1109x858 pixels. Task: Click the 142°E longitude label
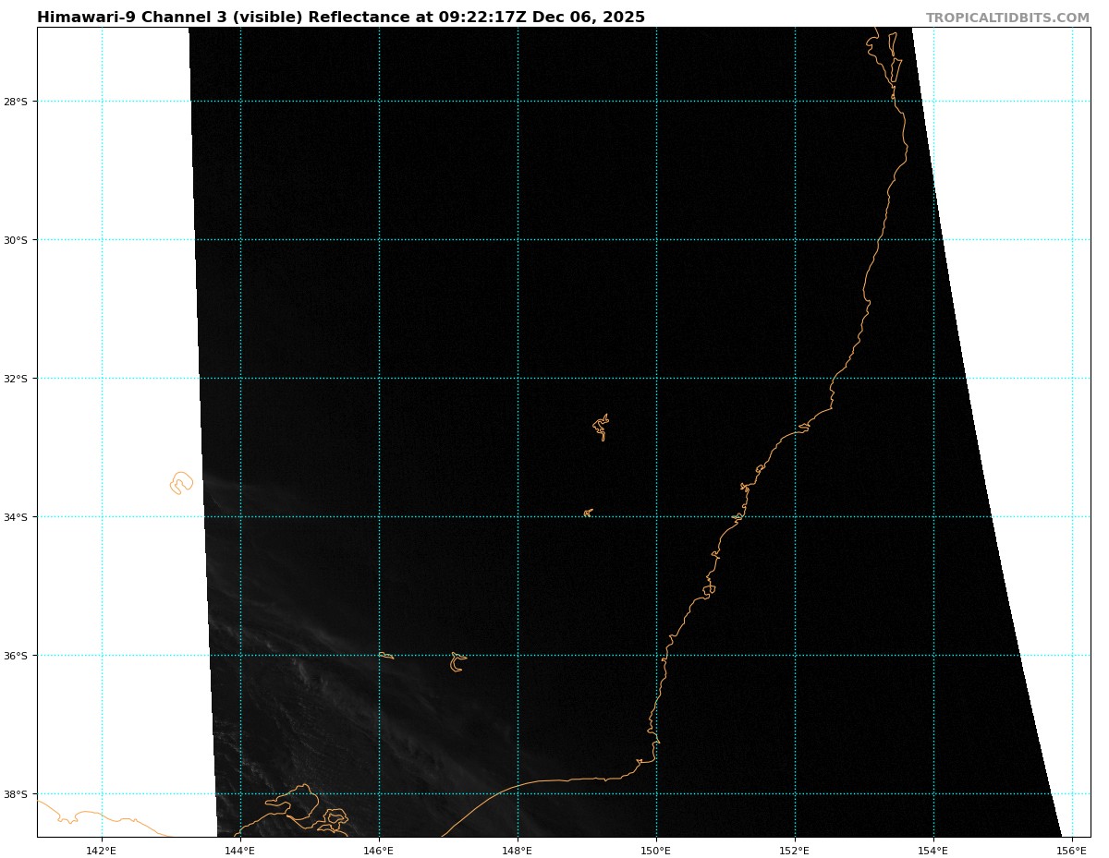102,850
